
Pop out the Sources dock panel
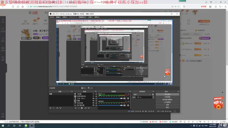(96, 92)
